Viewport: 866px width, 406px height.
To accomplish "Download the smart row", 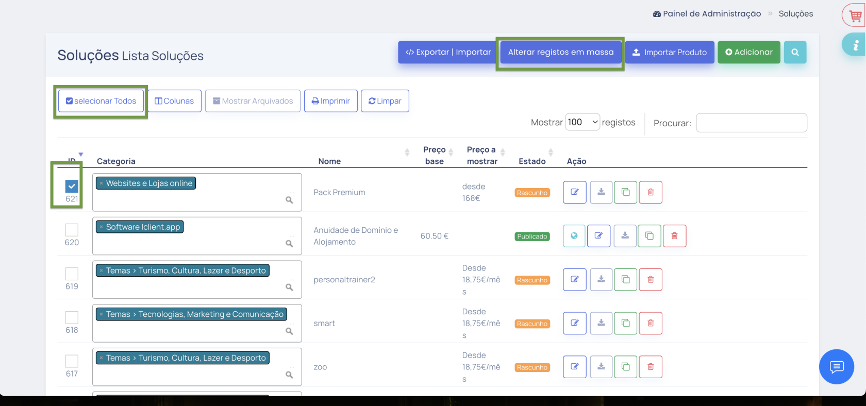I will click(x=601, y=324).
